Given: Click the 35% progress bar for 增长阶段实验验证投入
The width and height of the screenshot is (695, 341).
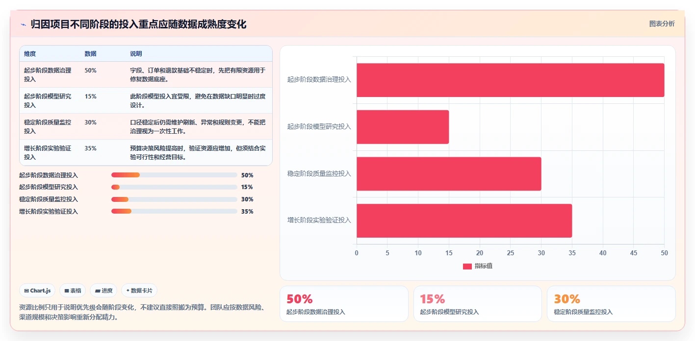Looking at the screenshot, I should 174,212.
